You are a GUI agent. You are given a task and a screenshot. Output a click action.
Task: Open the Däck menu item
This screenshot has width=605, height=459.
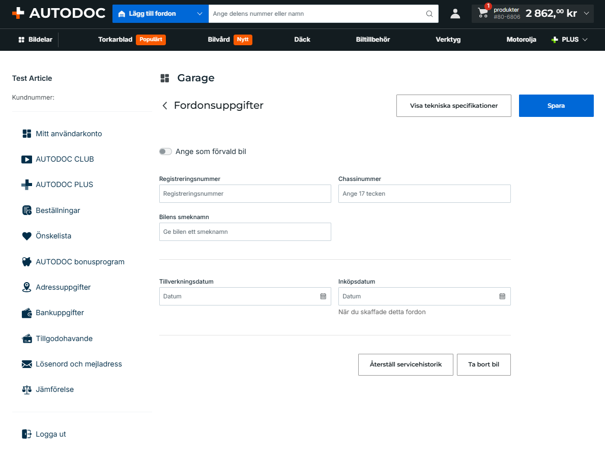pos(302,39)
